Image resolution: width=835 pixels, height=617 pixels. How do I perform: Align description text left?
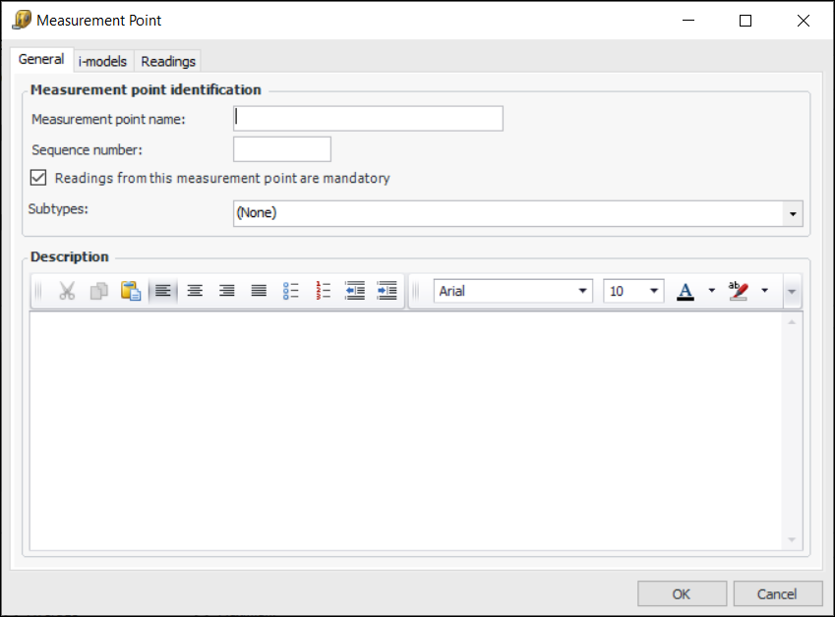tap(163, 291)
